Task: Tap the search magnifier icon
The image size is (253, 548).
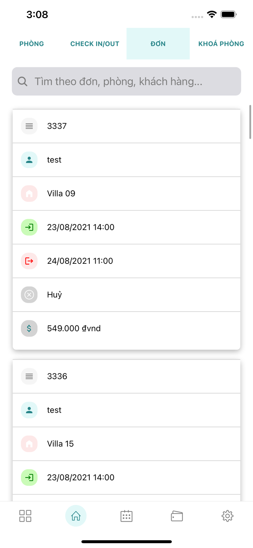Action: tap(23, 81)
